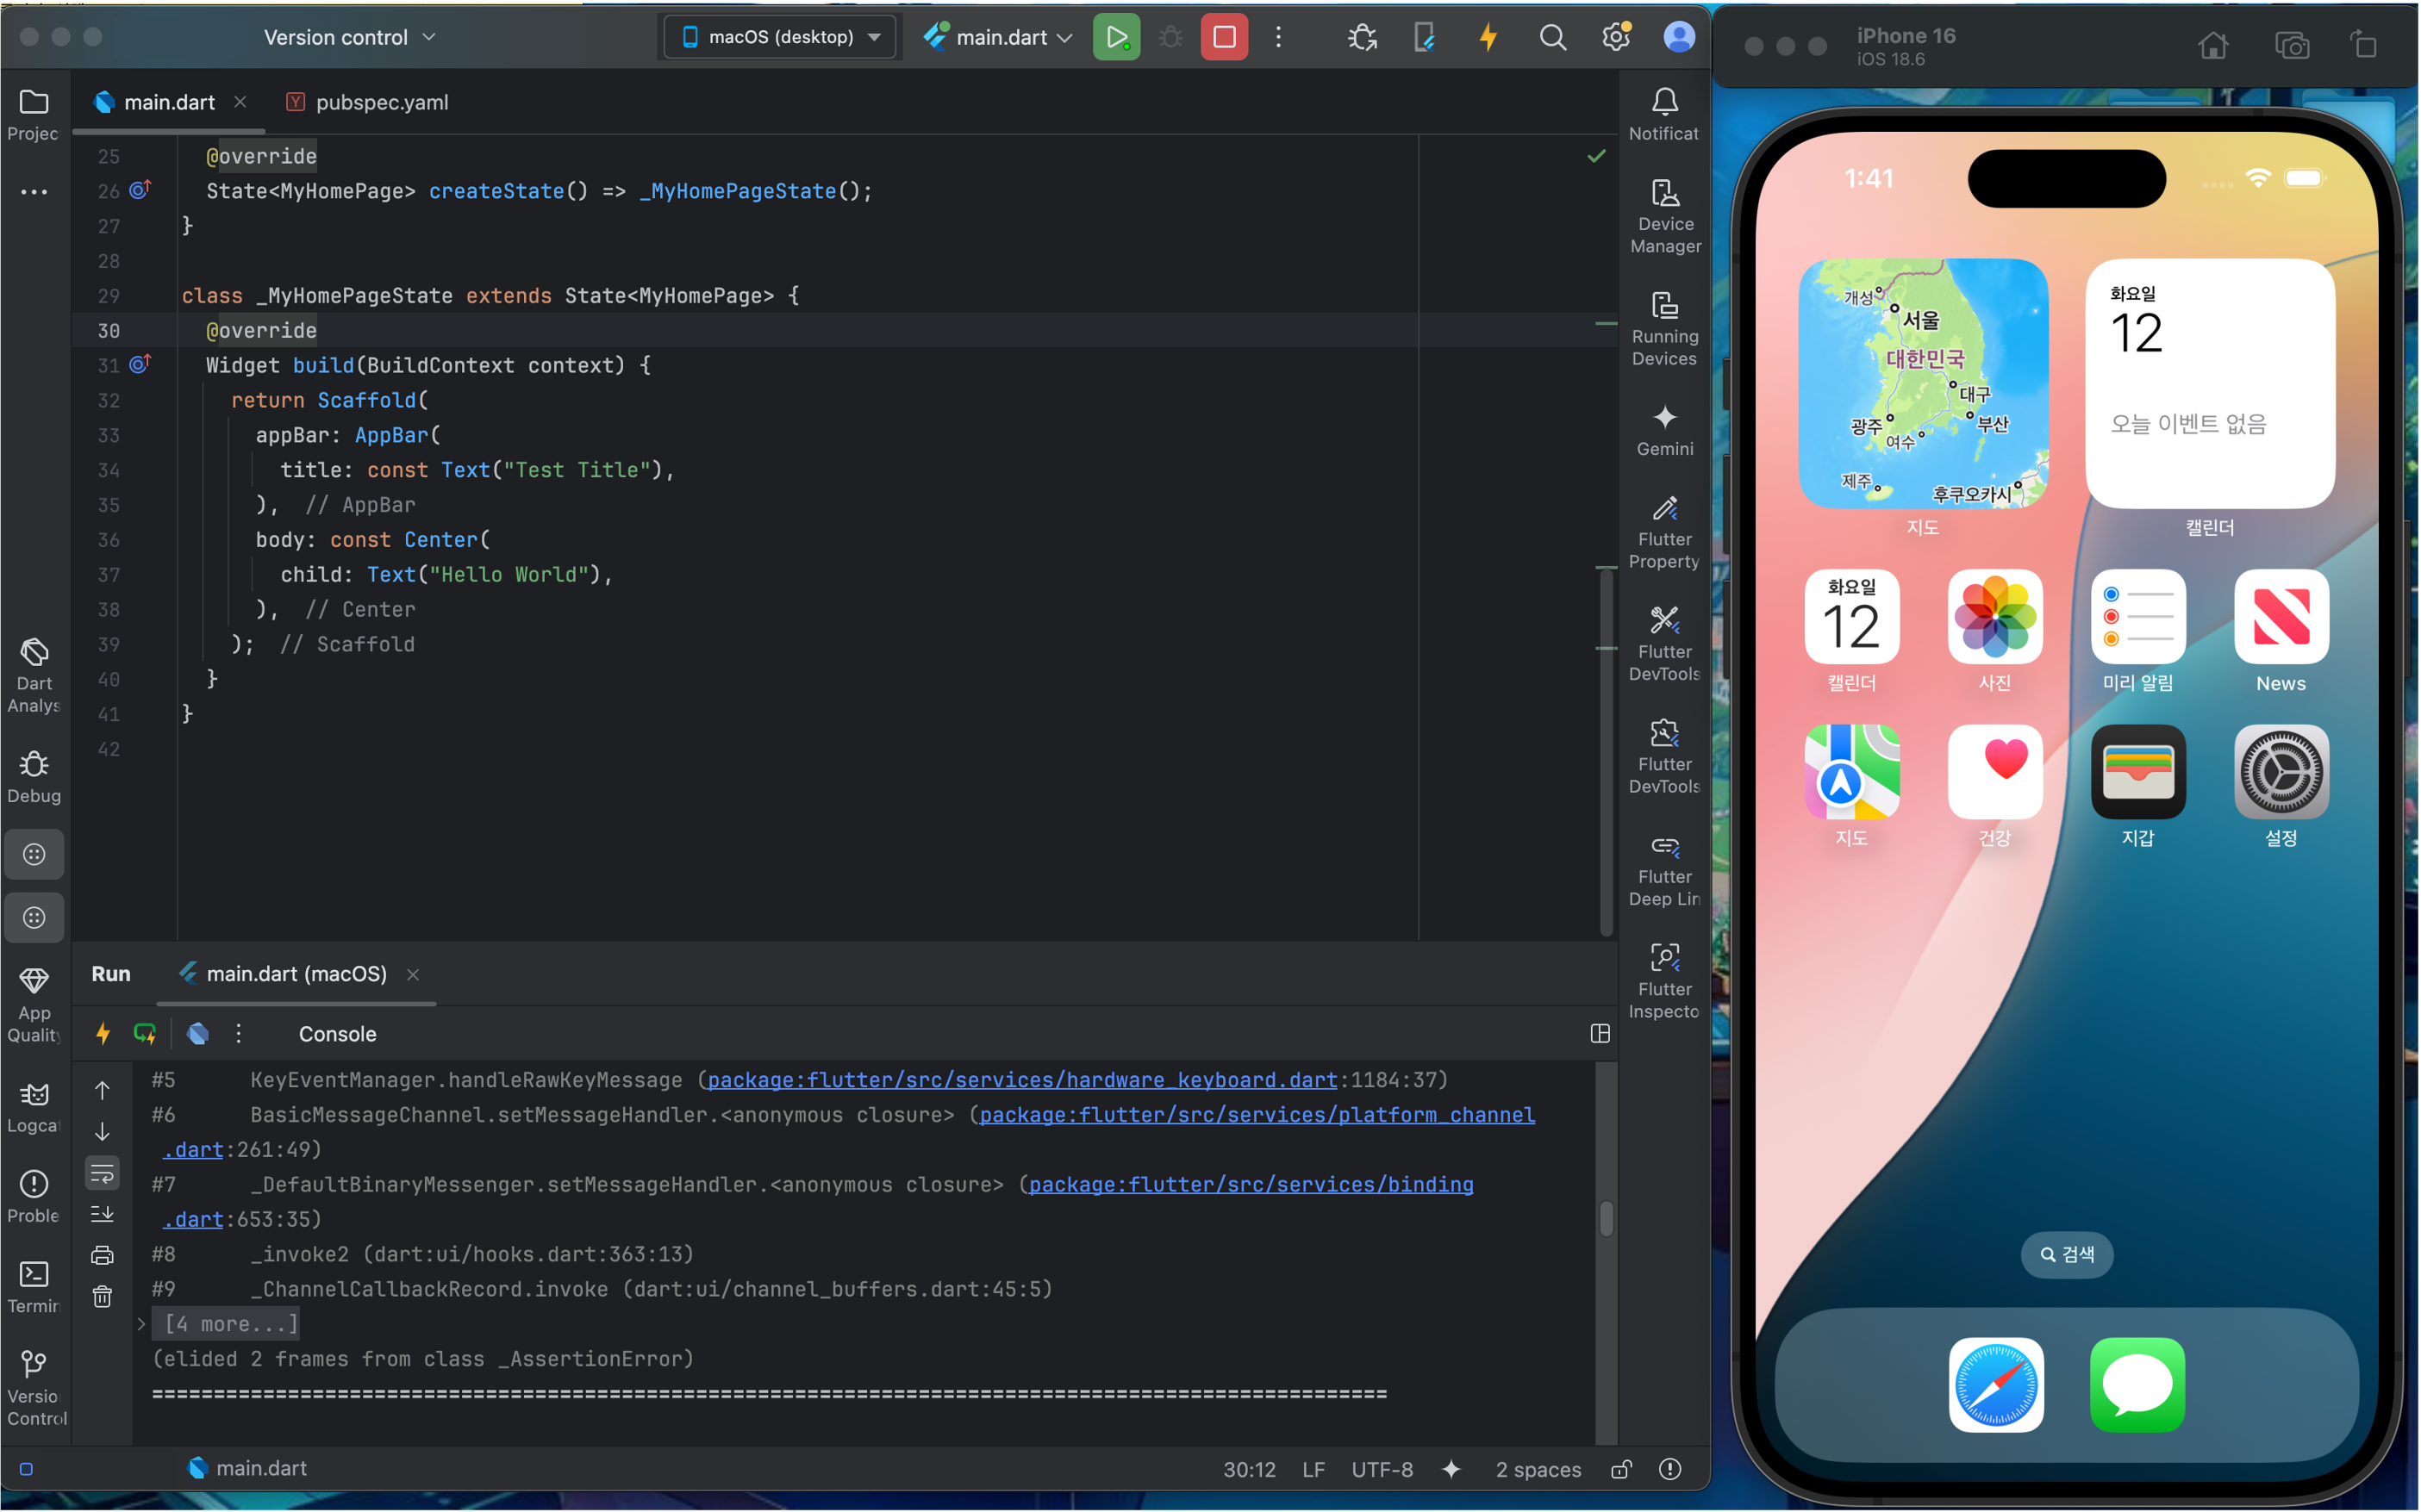The image size is (2421, 1512).
Task: Switch to the pubspec.yaml editor tab
Action: tap(380, 102)
